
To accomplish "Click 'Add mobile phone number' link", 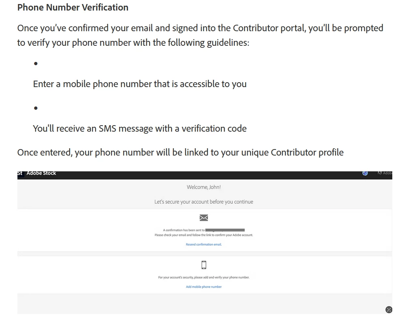I will tap(203, 287).
